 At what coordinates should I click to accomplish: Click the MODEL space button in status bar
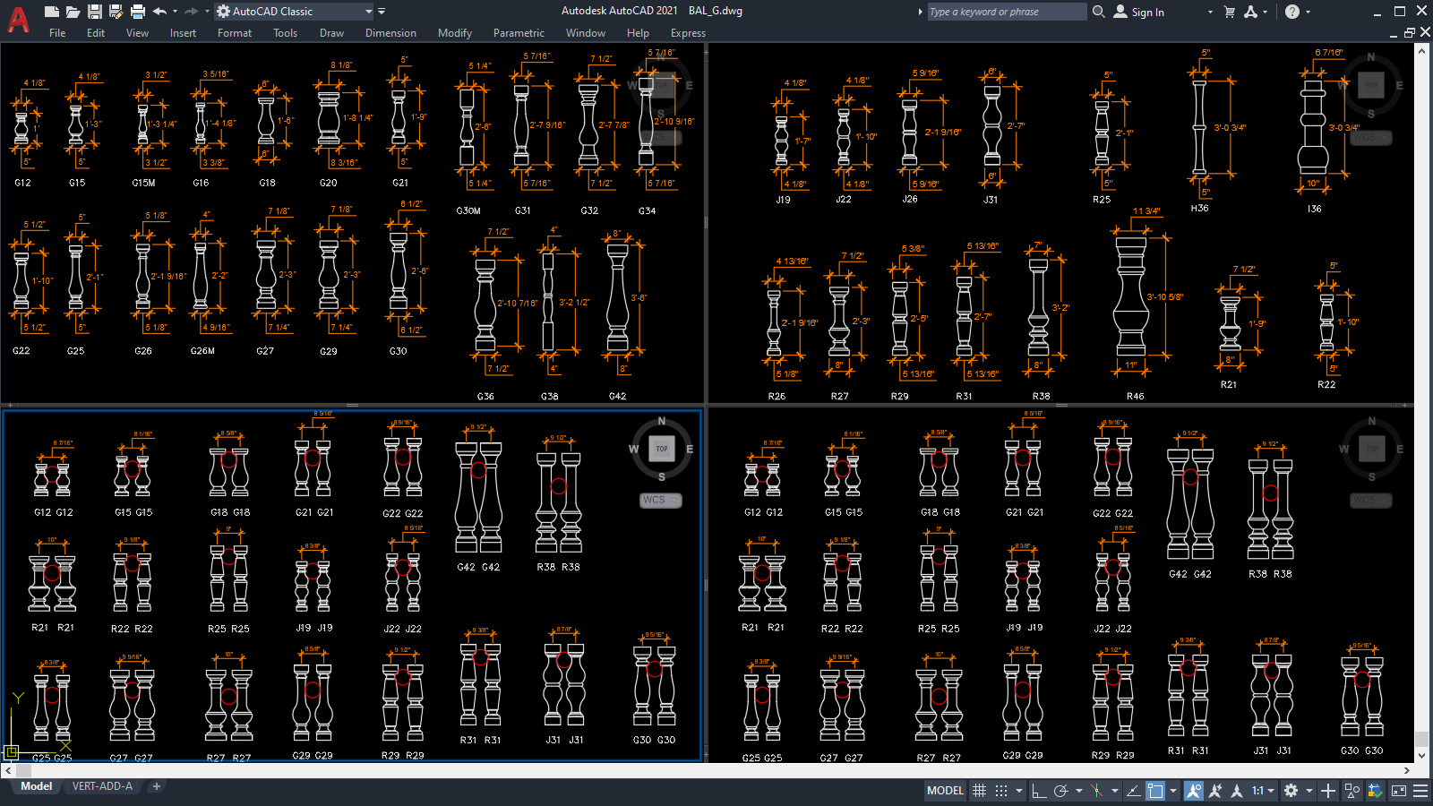tap(946, 791)
